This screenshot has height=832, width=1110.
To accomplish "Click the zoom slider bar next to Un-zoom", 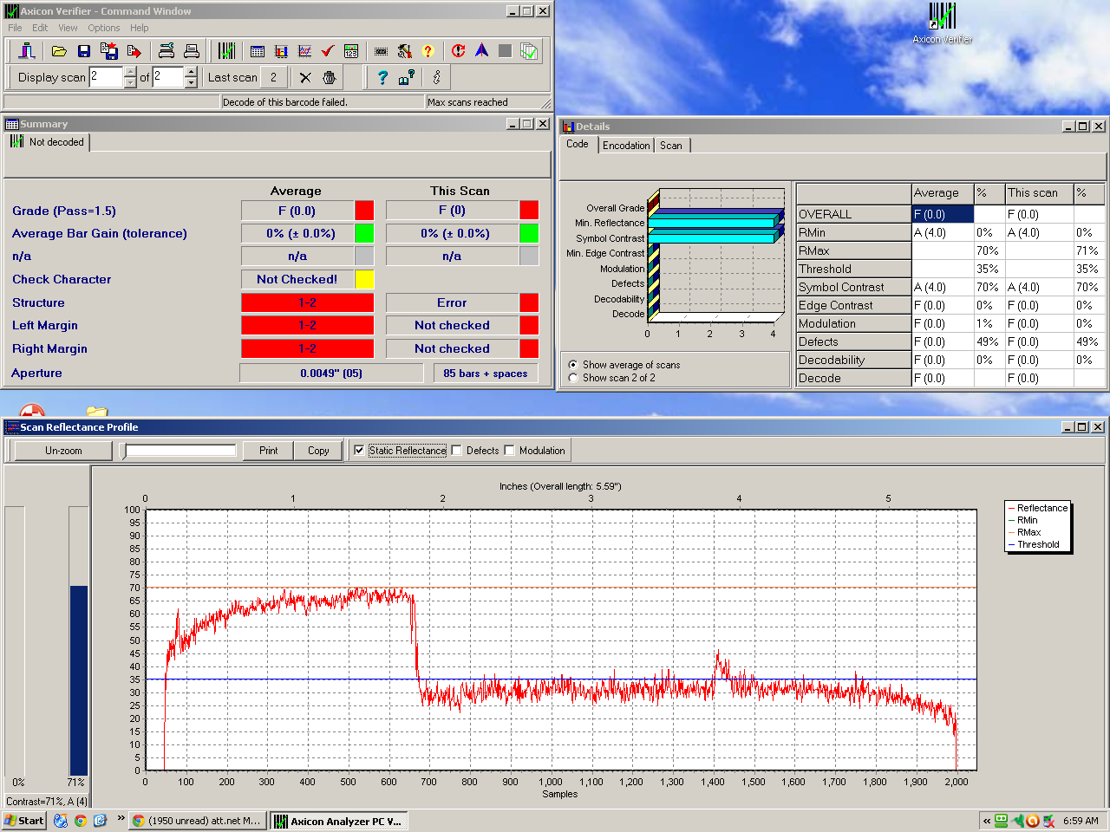I will 180,451.
